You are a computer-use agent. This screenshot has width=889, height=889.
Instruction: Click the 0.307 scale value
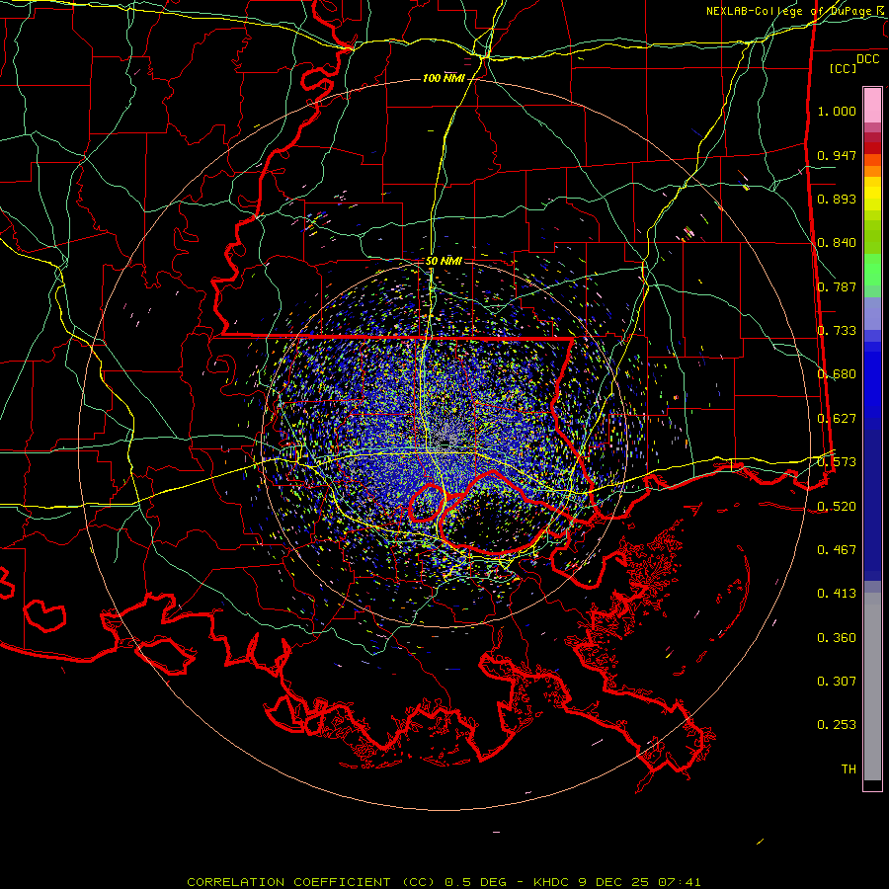tap(837, 681)
